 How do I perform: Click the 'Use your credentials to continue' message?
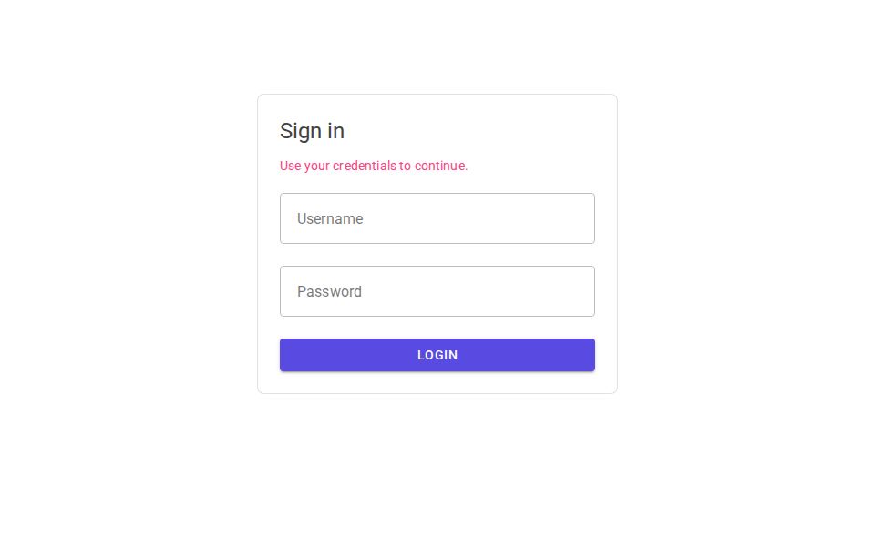374,166
